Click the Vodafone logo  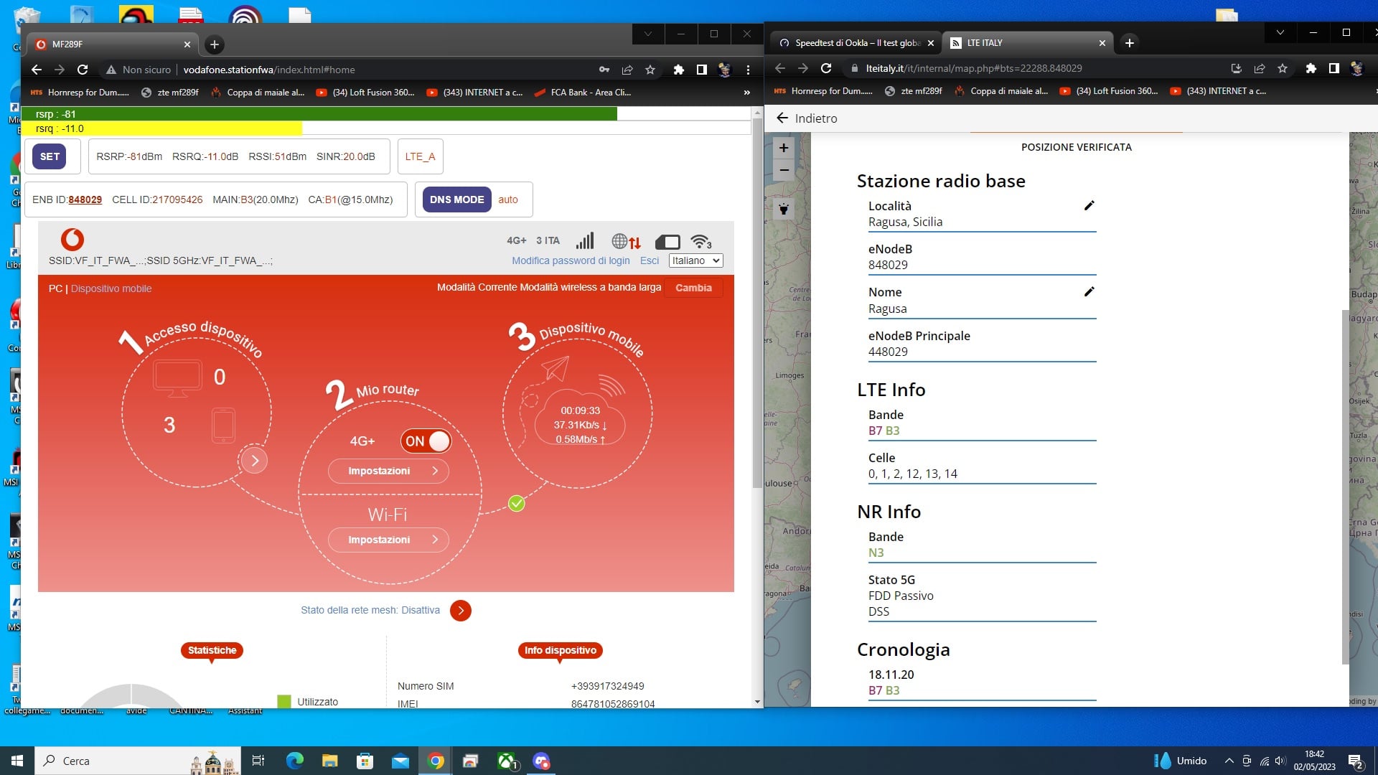[72, 239]
